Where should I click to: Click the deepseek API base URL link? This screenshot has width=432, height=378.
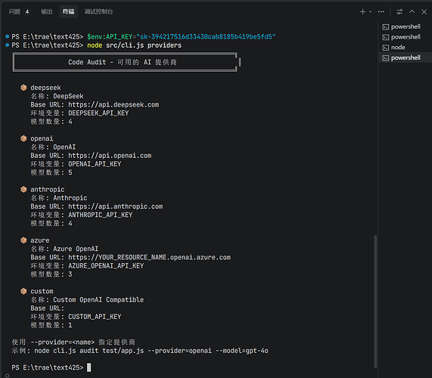pyautogui.click(x=113, y=104)
